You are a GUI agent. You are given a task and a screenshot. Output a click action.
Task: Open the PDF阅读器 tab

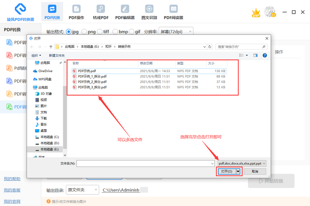tap(174, 12)
